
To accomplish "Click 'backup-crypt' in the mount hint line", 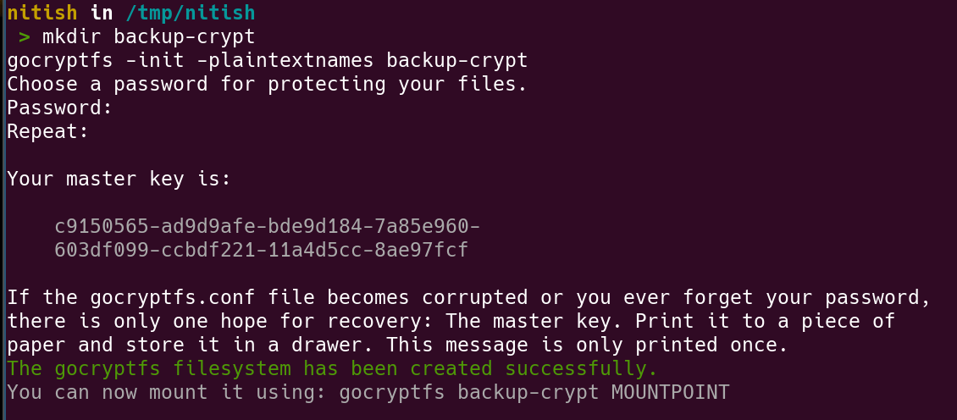I will click(528, 393).
